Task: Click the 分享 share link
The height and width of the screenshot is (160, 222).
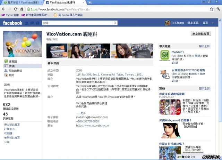Action: pos(7,142)
